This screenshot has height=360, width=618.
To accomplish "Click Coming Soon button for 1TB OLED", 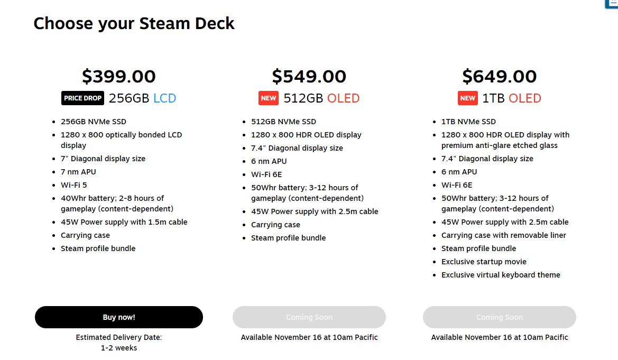I will 500,317.
